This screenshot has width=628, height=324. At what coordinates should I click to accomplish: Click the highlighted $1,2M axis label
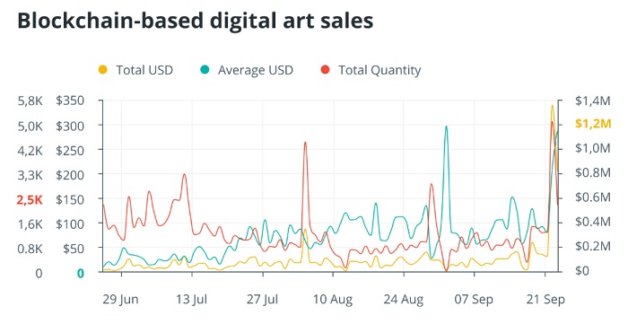click(x=593, y=124)
